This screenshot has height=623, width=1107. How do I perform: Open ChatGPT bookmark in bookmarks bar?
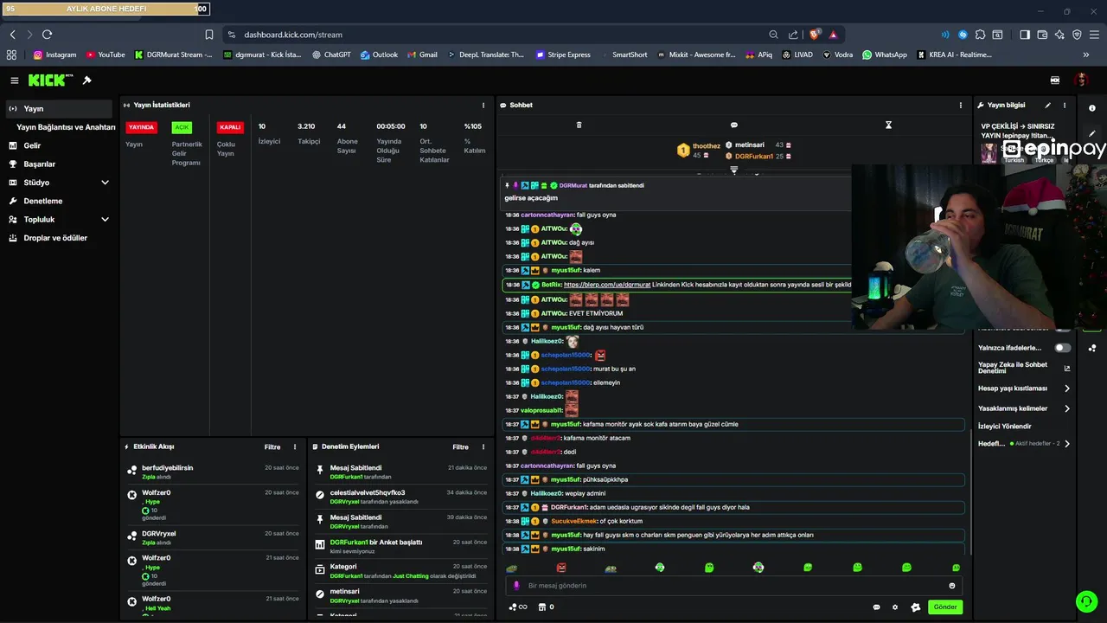[x=330, y=55]
